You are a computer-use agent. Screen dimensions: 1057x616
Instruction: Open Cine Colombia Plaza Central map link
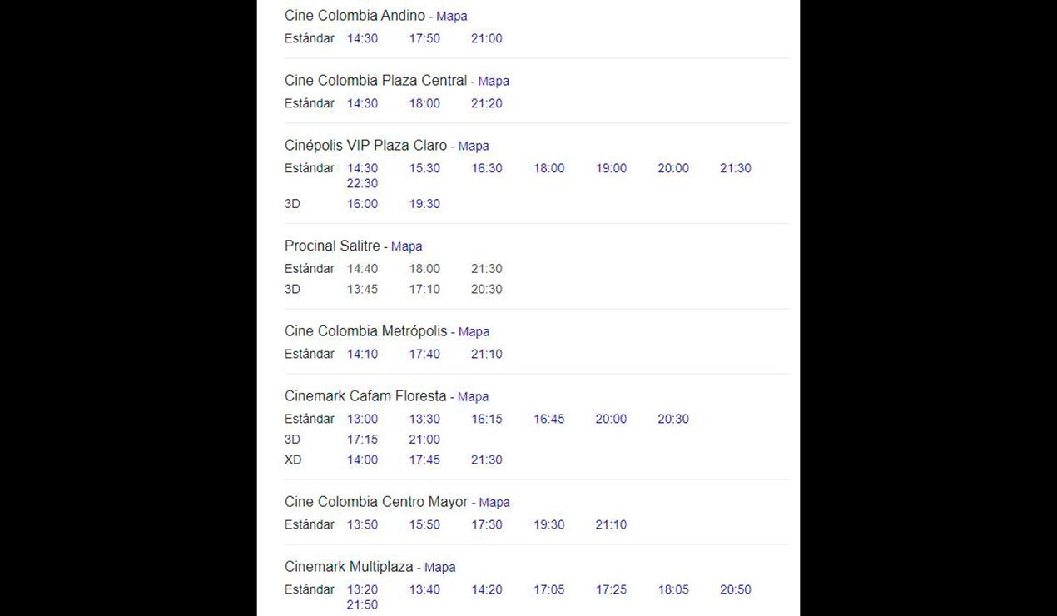coord(494,82)
